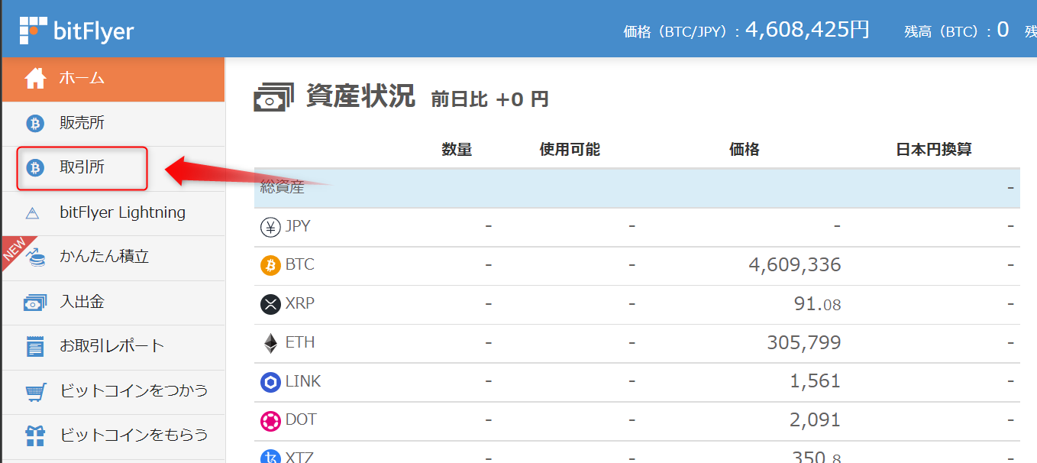
Task: Click the blue XTZ coin icon
Action: (270, 457)
